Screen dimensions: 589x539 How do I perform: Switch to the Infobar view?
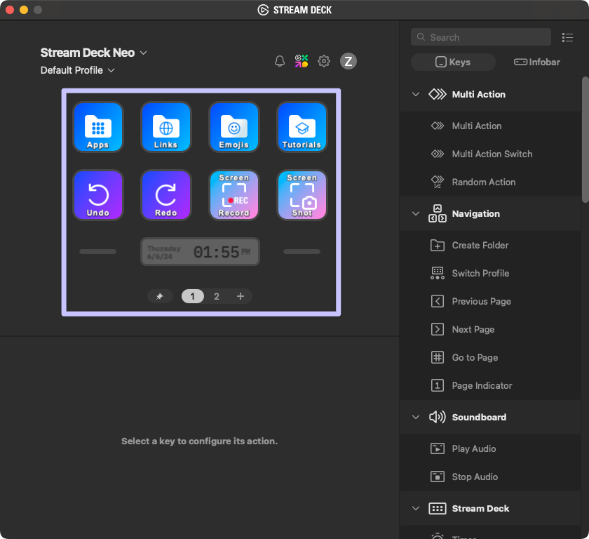[536, 62]
